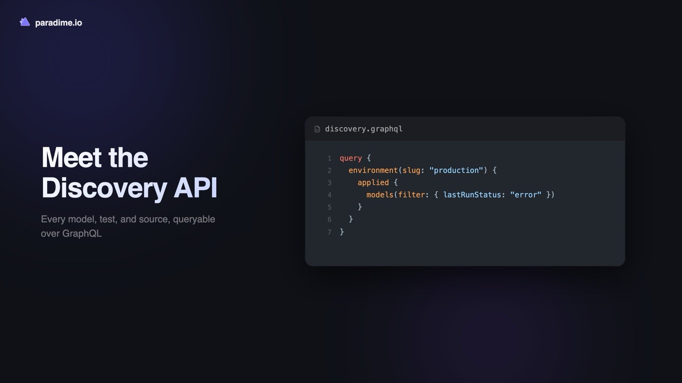Click the subtitle 'Every model, test, and source, queryable'
The height and width of the screenshot is (383, 682).
(128, 219)
